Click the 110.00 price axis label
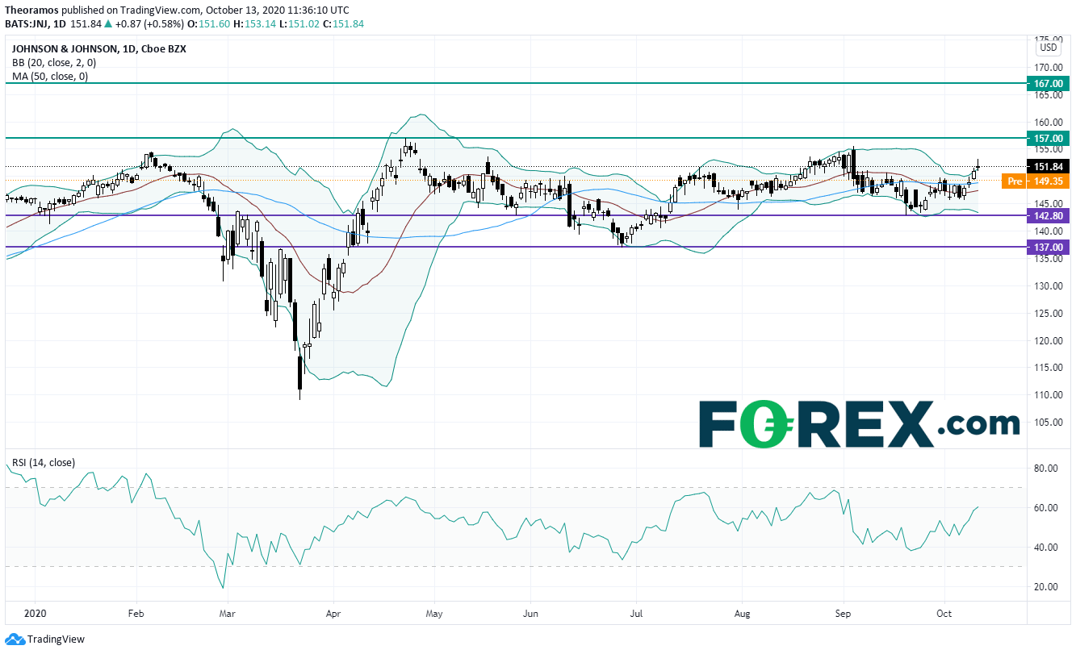The image size is (1076, 654). coord(1047,395)
